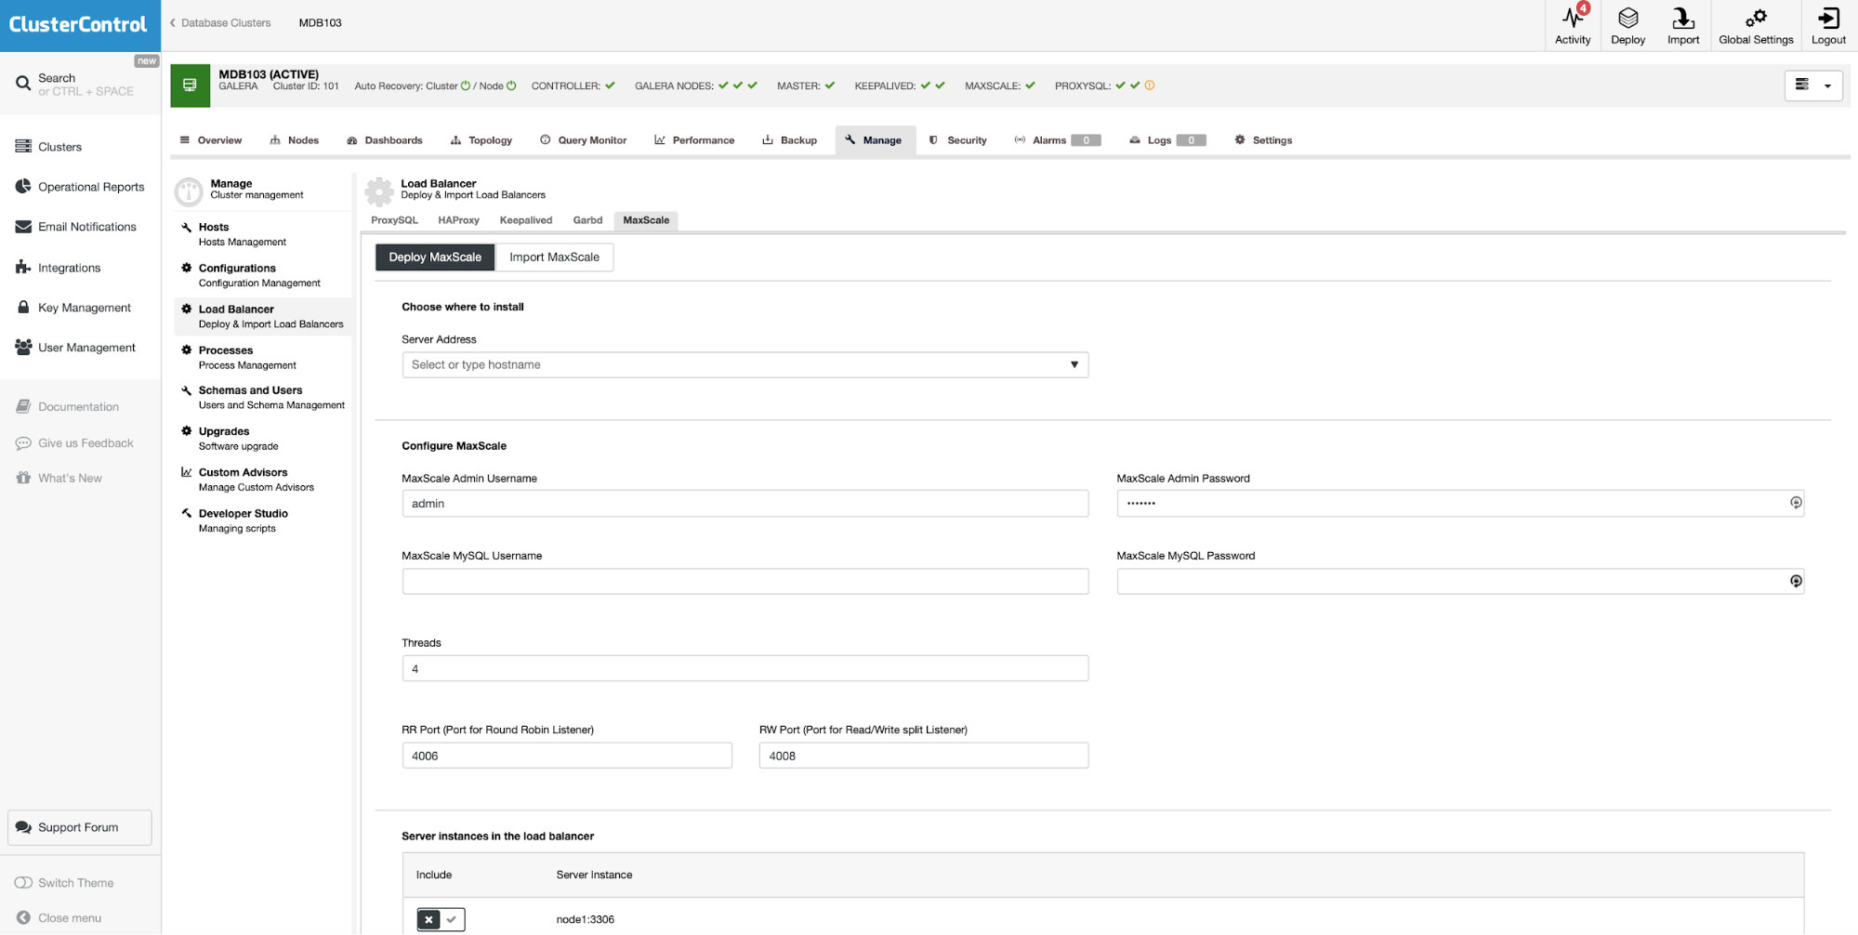Open the Logs tab
Viewport: 1858px width, 935px height.
[x=1167, y=140]
